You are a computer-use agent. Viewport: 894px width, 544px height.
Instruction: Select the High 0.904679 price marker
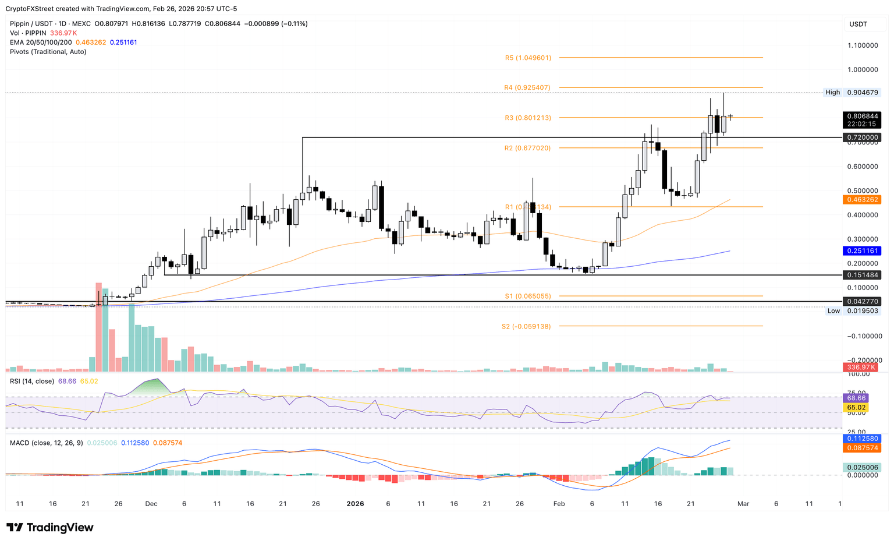[x=852, y=93]
